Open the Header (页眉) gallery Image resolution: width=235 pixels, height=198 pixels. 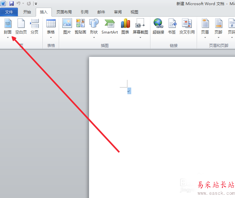coord(205,27)
